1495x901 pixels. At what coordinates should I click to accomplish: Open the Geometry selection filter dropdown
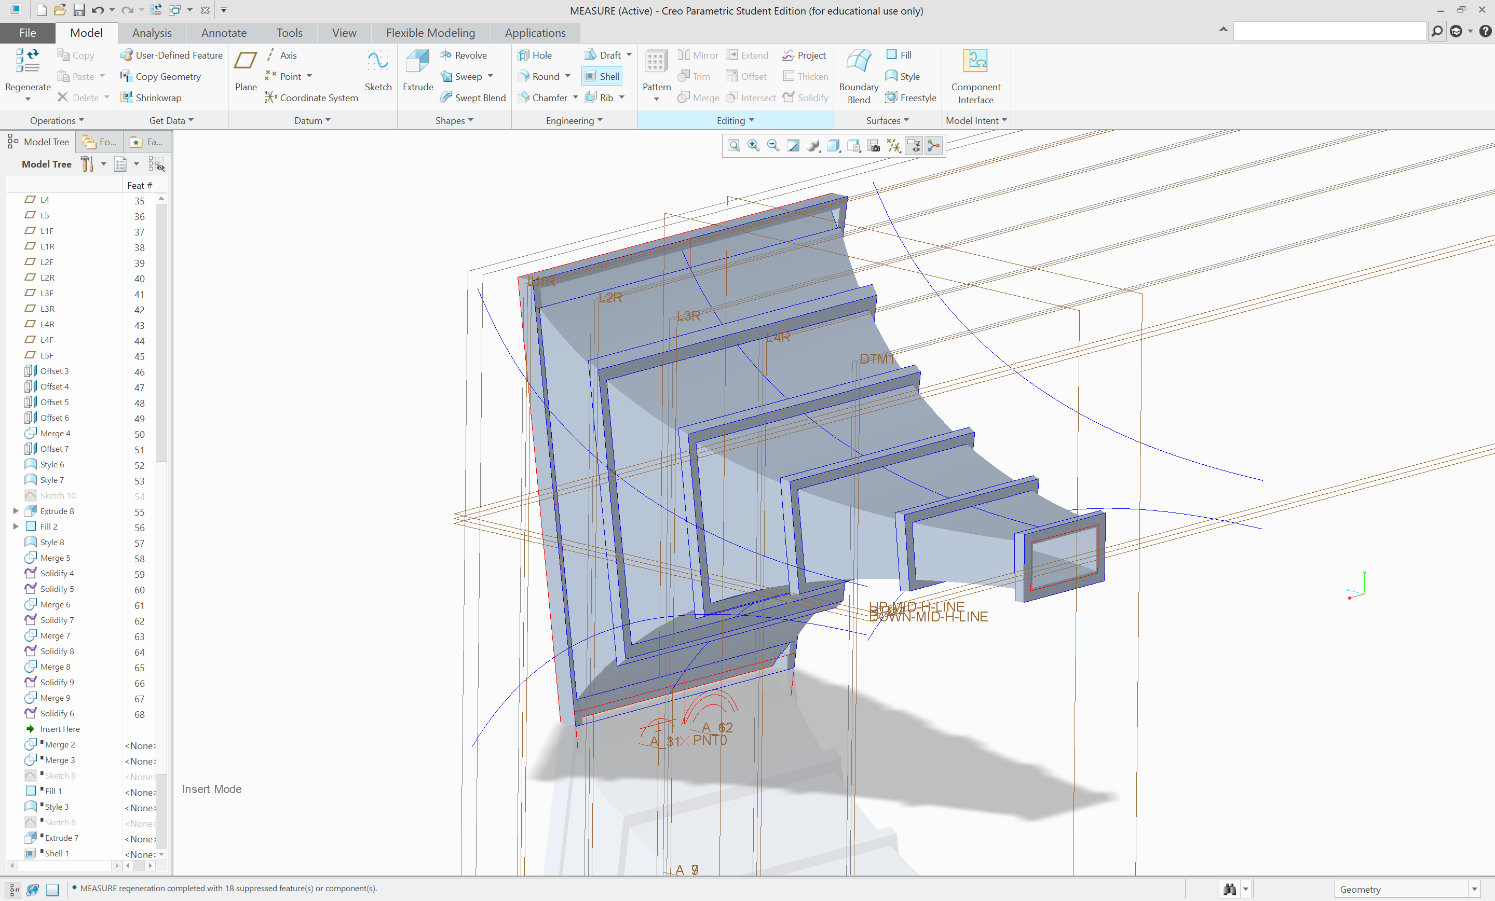1474,889
